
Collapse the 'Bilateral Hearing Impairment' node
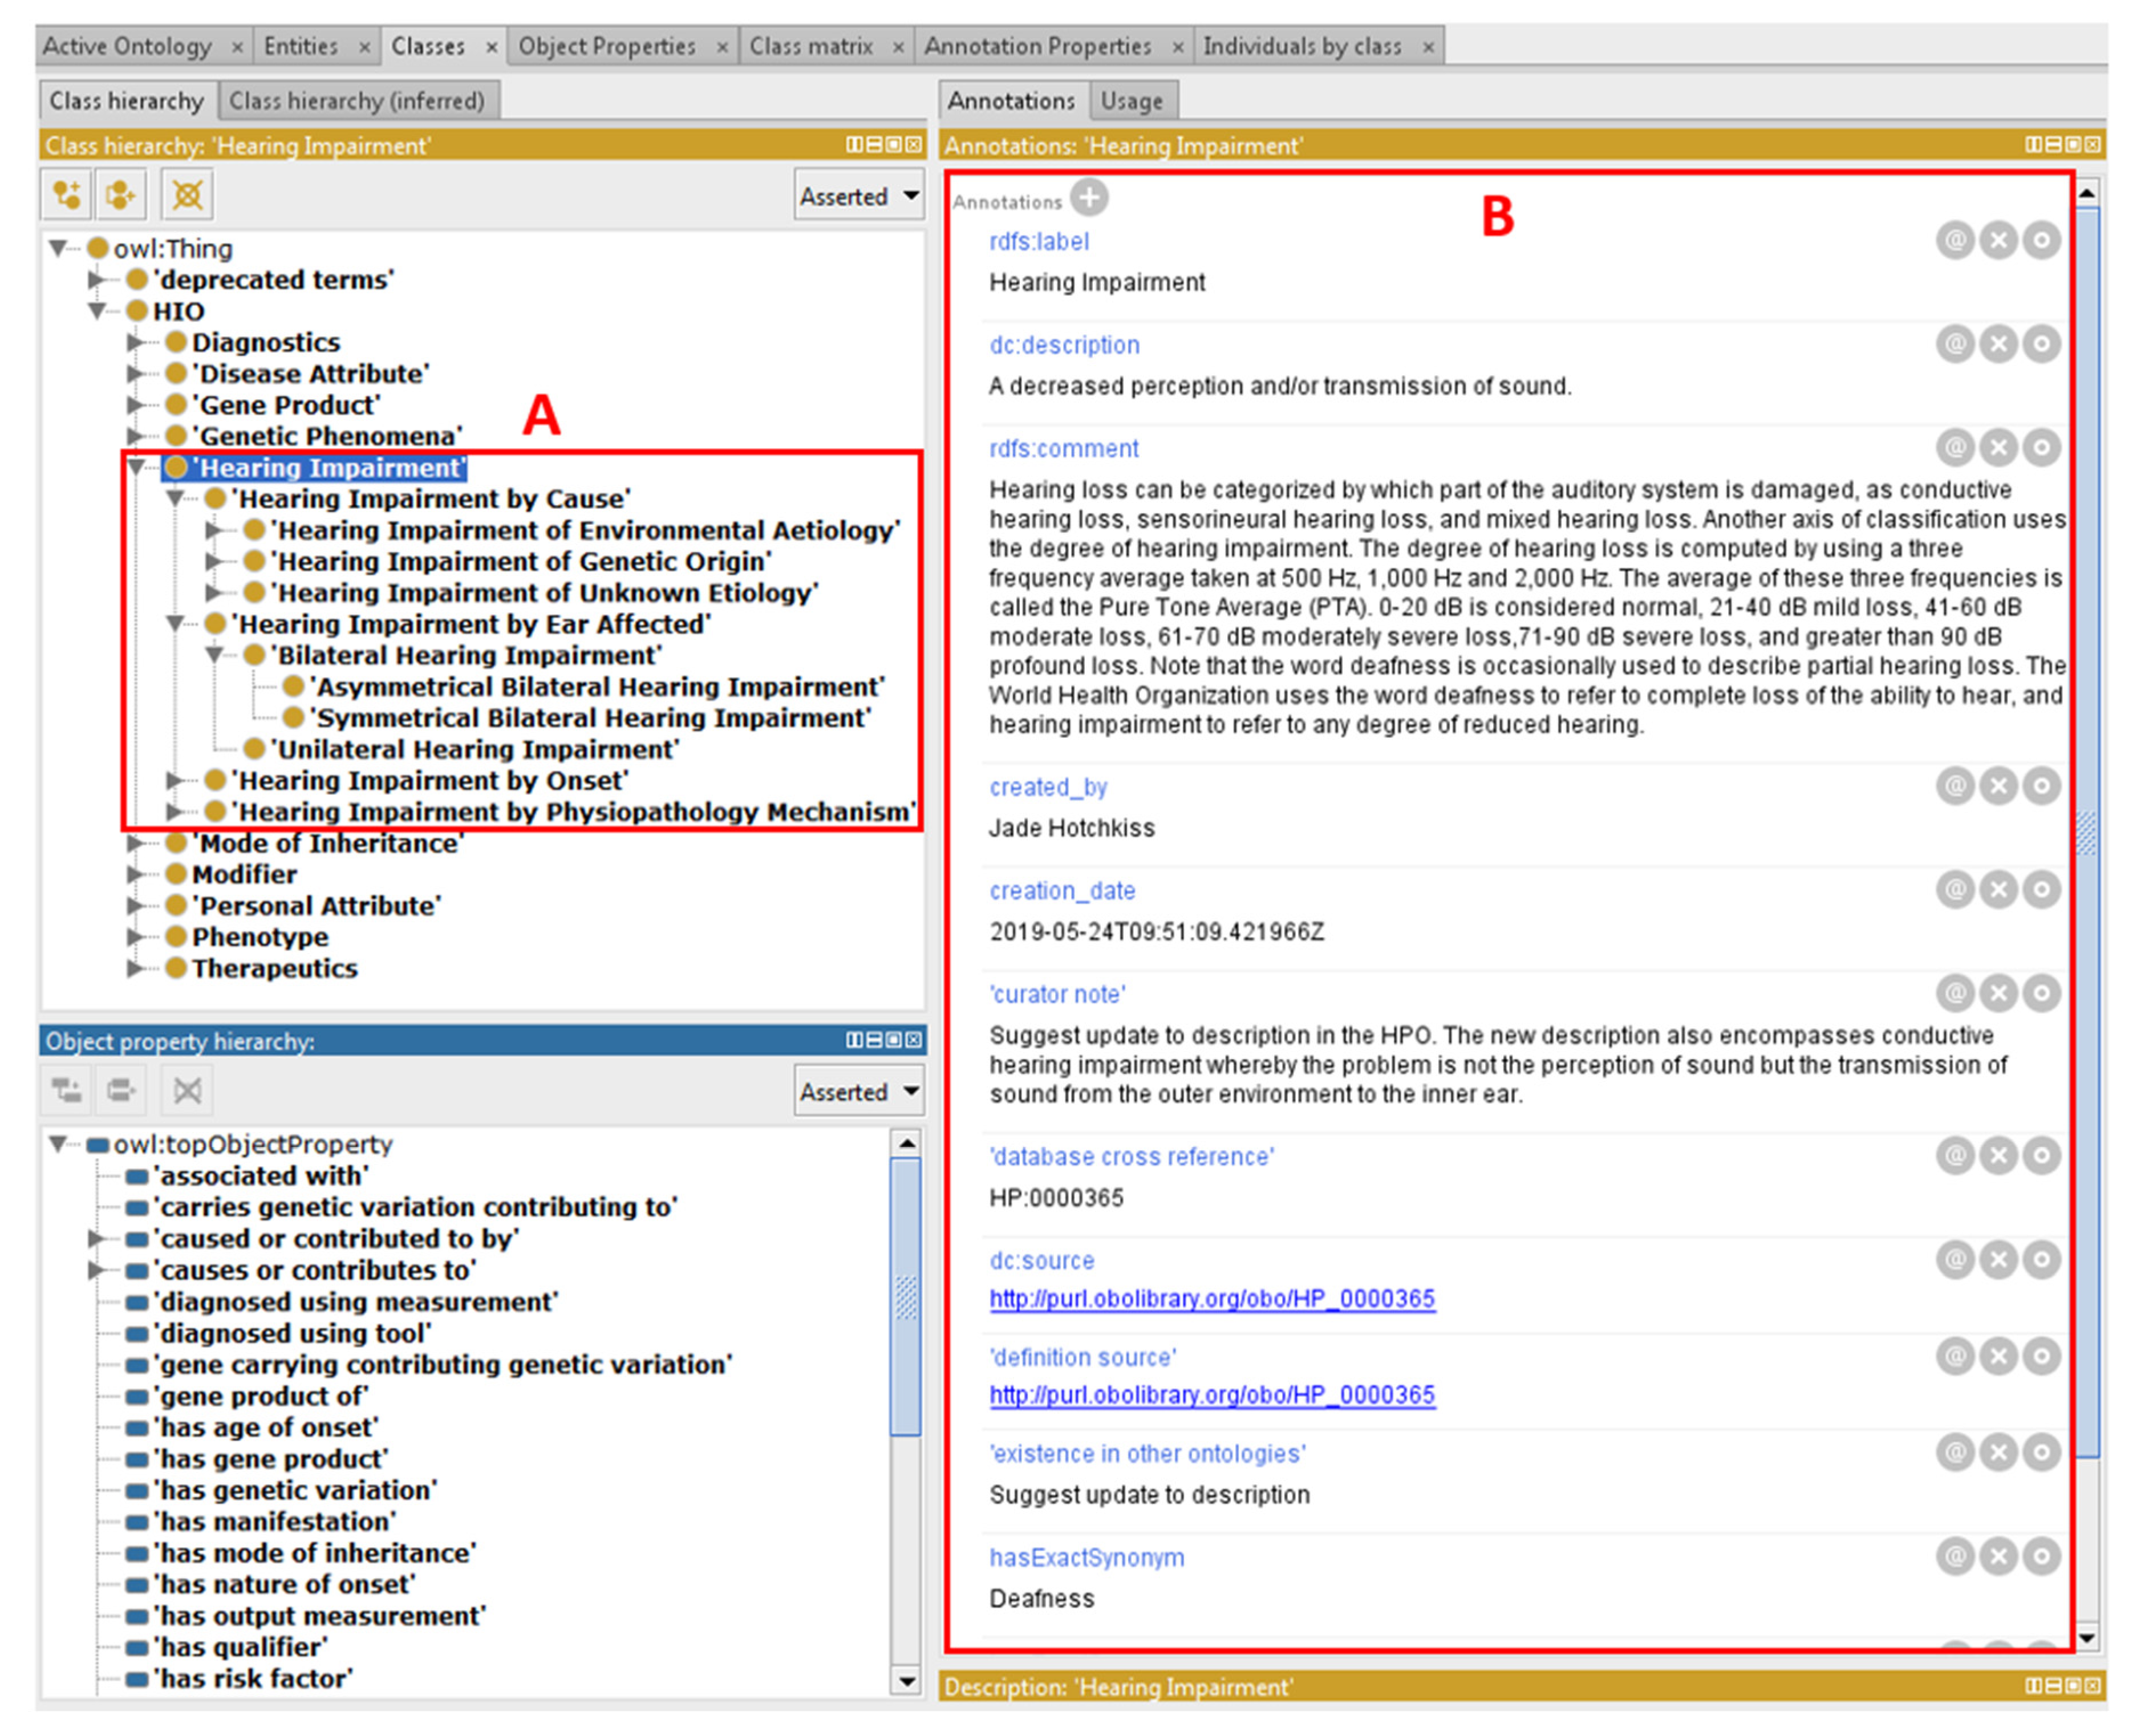click(213, 655)
